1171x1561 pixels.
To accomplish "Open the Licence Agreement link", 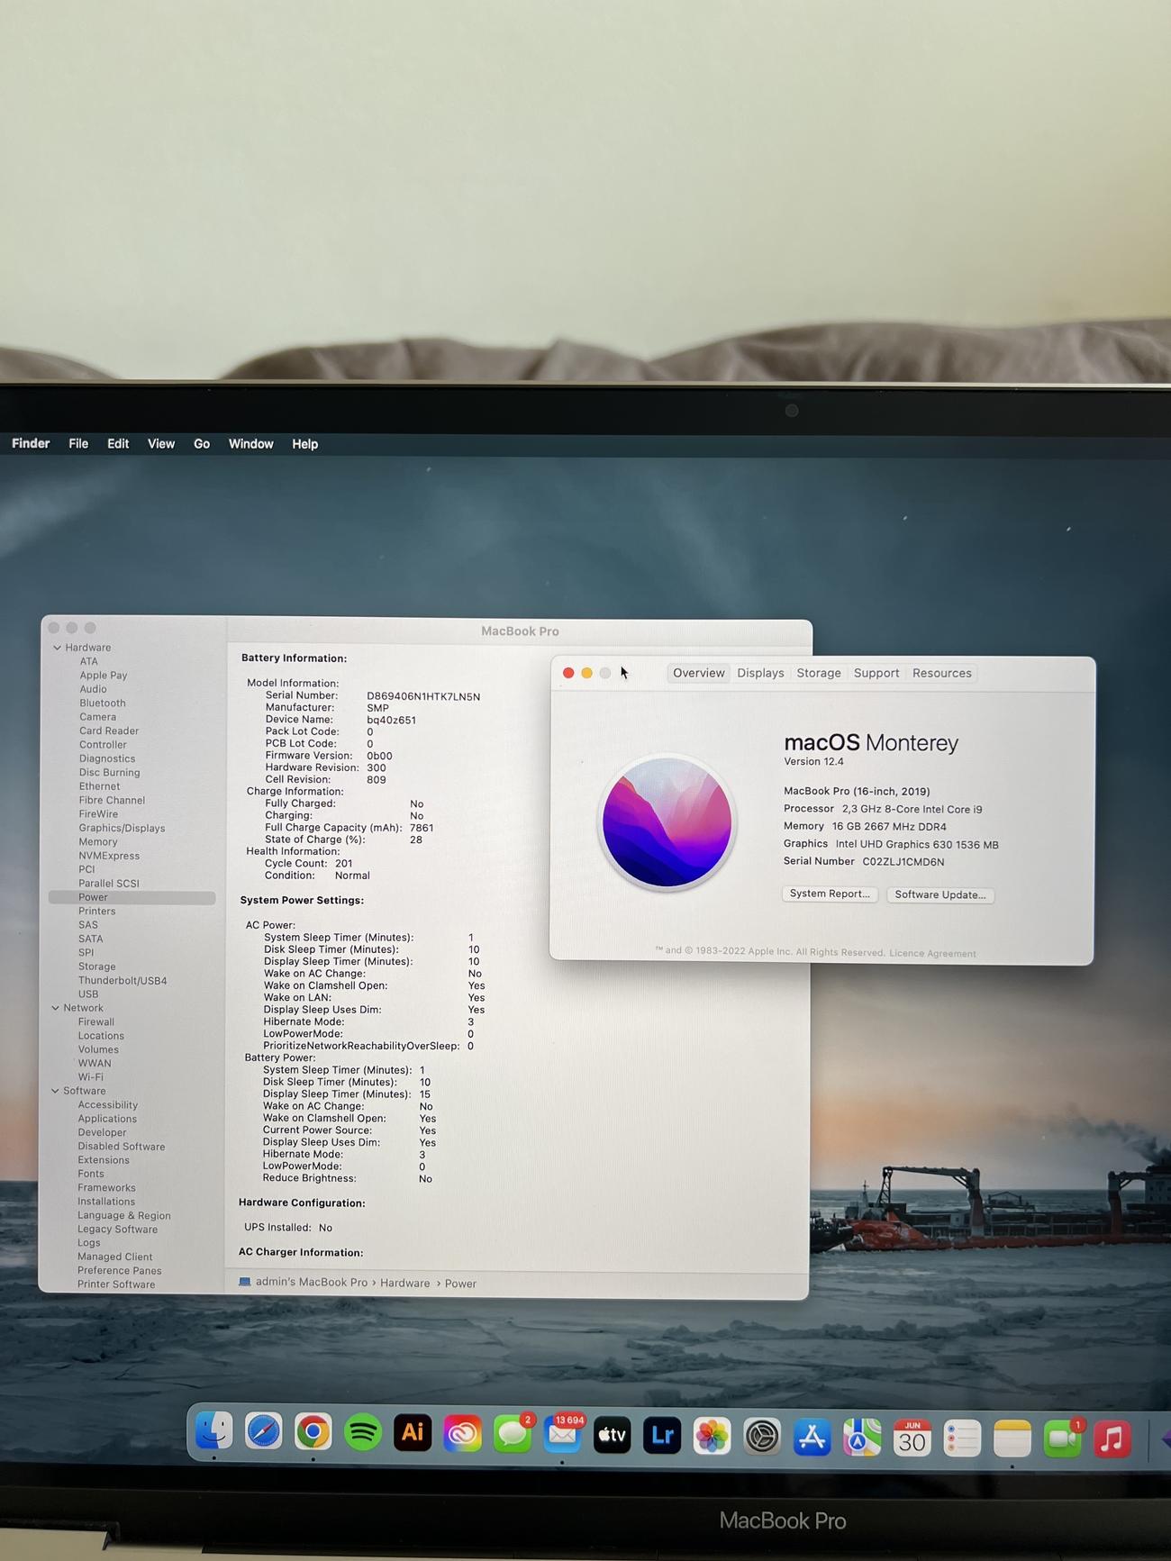I will click(932, 953).
